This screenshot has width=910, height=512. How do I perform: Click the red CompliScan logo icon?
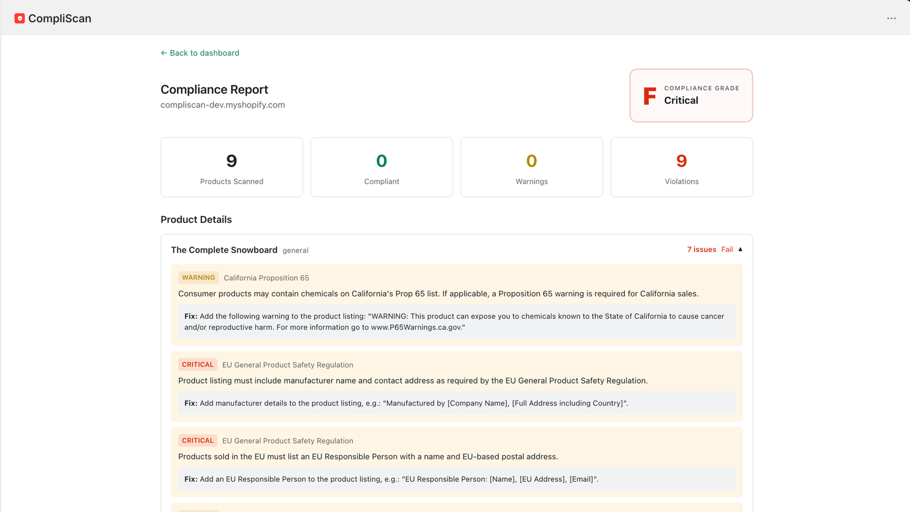pos(19,18)
